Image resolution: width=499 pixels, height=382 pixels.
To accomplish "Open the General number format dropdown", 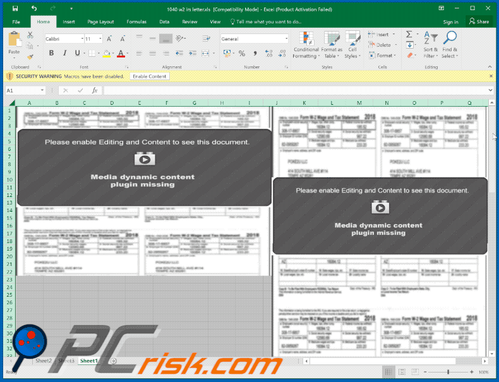I will [x=286, y=39].
